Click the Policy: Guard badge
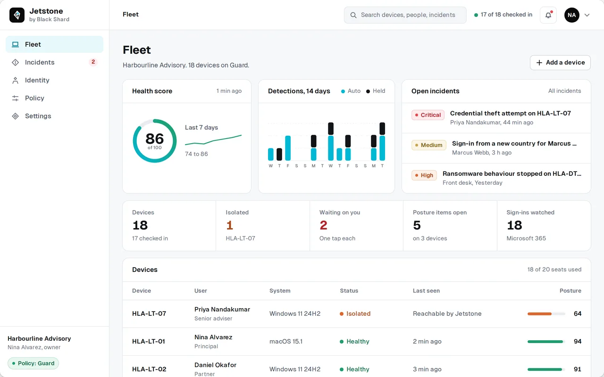 point(33,363)
